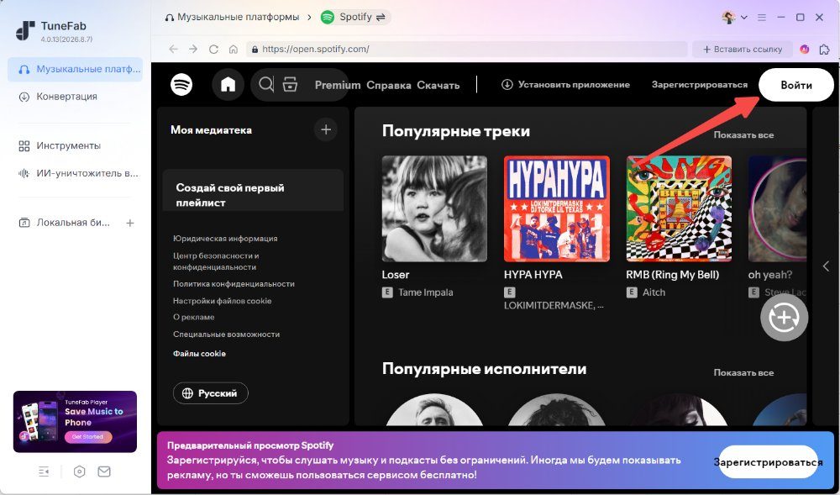
Task: Click LOKIMITDERMASKE artist name
Action: click(554, 305)
